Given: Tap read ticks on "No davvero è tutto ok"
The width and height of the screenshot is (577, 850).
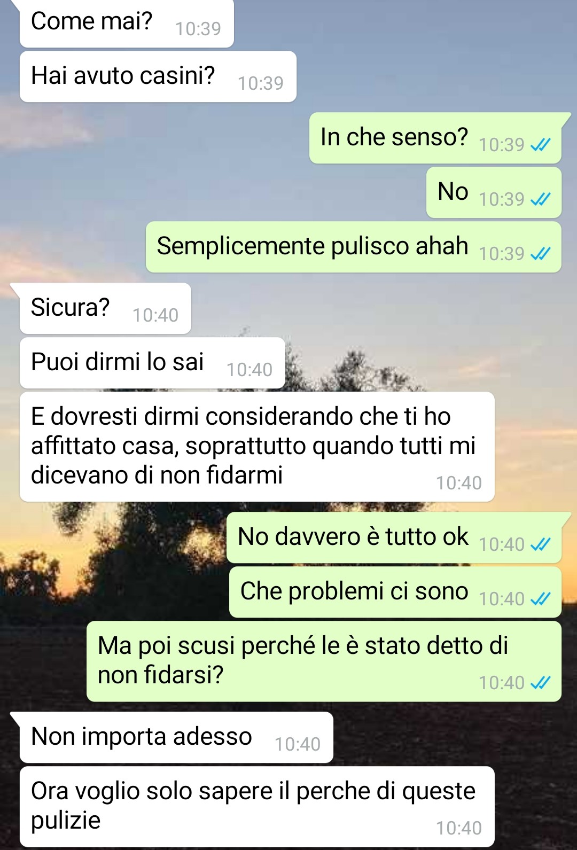Looking at the screenshot, I should tap(540, 544).
